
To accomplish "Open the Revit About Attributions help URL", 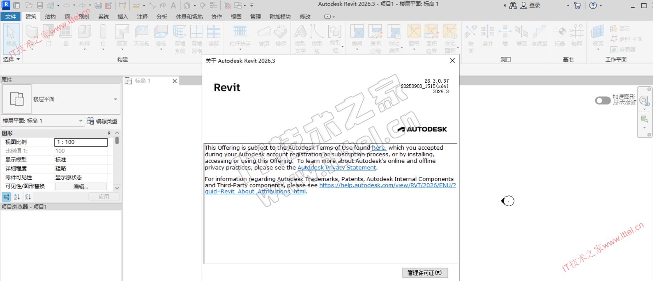I will 387,185.
